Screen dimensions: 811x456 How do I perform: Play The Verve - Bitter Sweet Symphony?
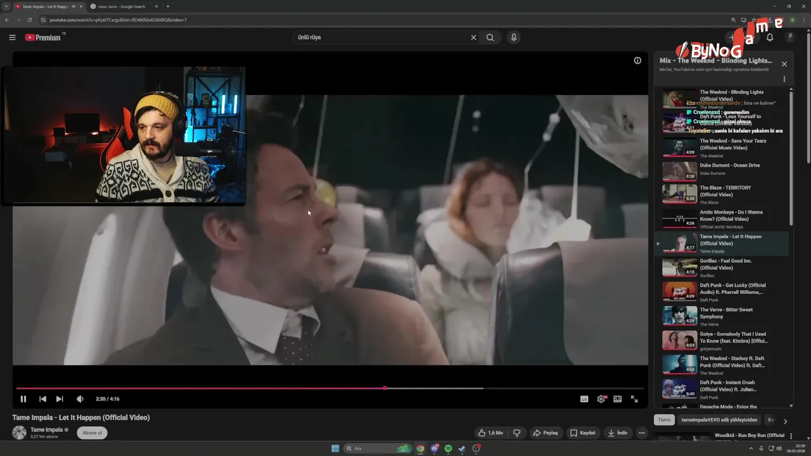(722, 317)
